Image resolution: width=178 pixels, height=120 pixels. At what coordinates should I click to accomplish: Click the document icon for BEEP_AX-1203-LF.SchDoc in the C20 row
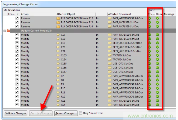pos(110,47)
